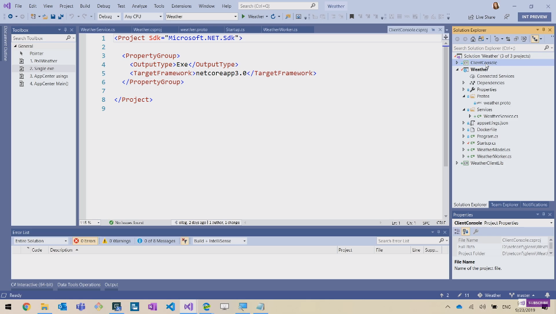This screenshot has height=314, width=556.
Task: Toggle the 0 Errors filter
Action: (85, 241)
